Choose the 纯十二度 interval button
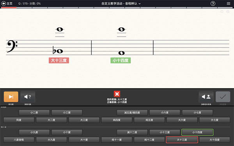This screenshot has height=146, width=234. [149, 140]
